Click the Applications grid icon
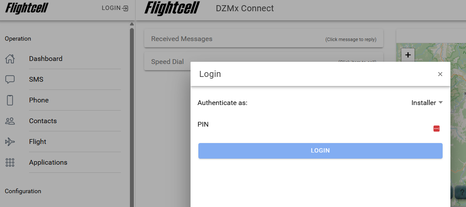 10,162
